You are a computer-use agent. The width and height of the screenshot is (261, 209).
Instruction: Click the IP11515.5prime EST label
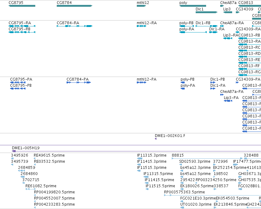[160, 186]
